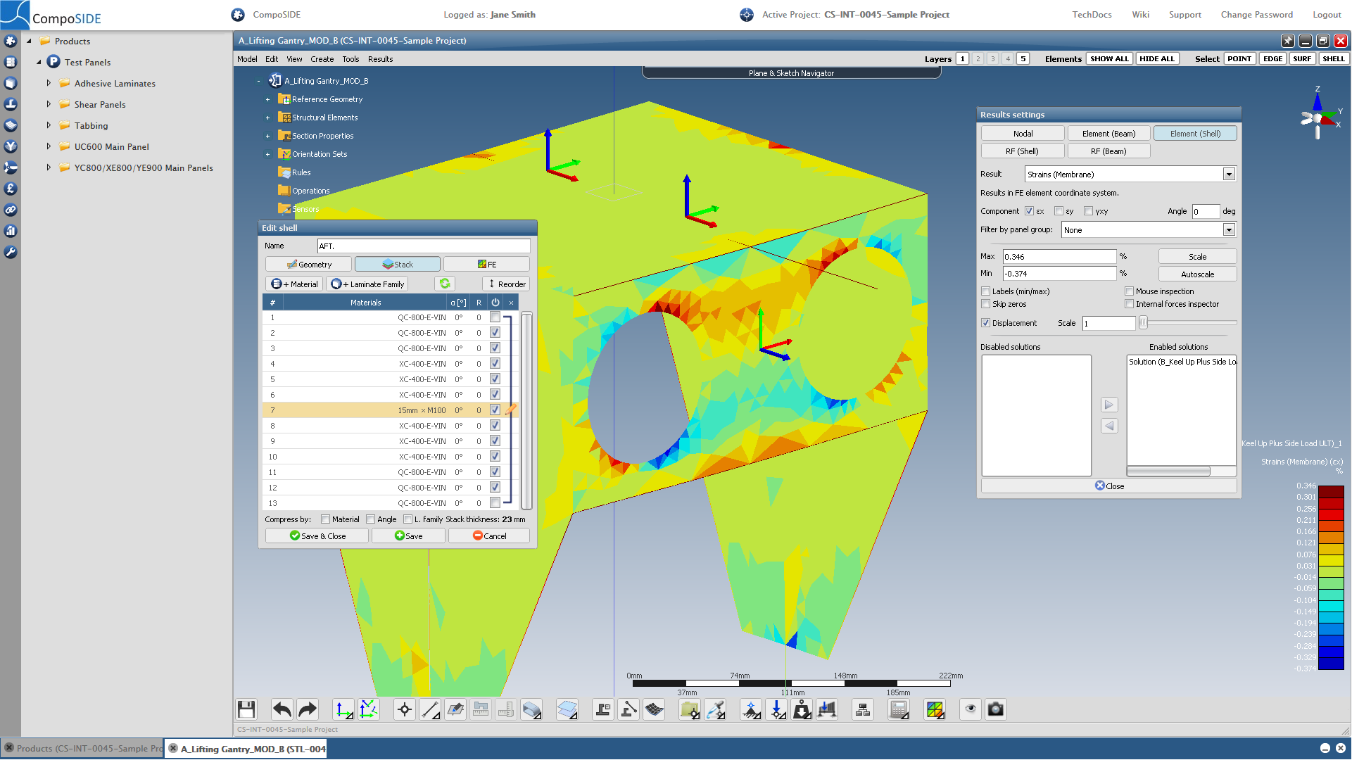Click the undo arrow icon

282,709
